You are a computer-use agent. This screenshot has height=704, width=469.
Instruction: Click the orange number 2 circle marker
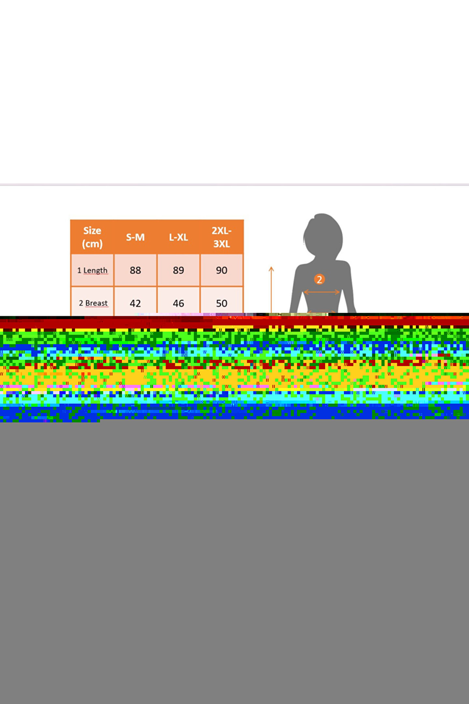point(319,279)
